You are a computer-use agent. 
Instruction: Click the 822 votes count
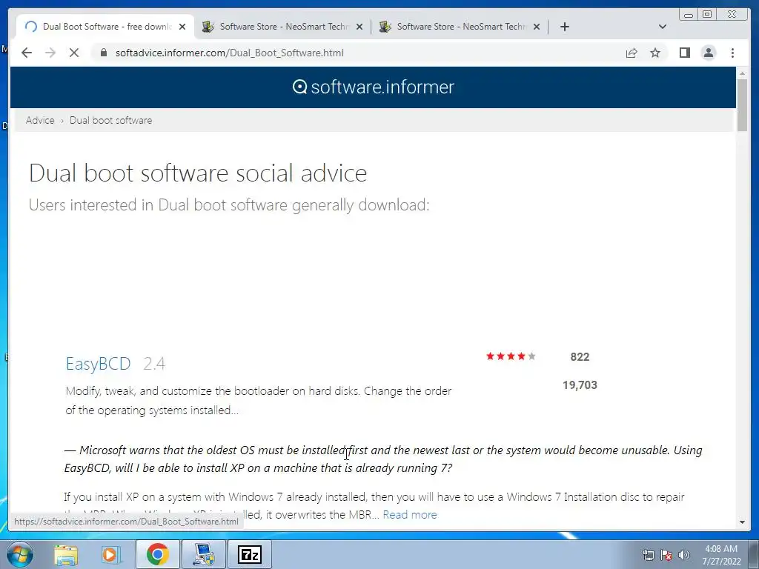tap(580, 356)
